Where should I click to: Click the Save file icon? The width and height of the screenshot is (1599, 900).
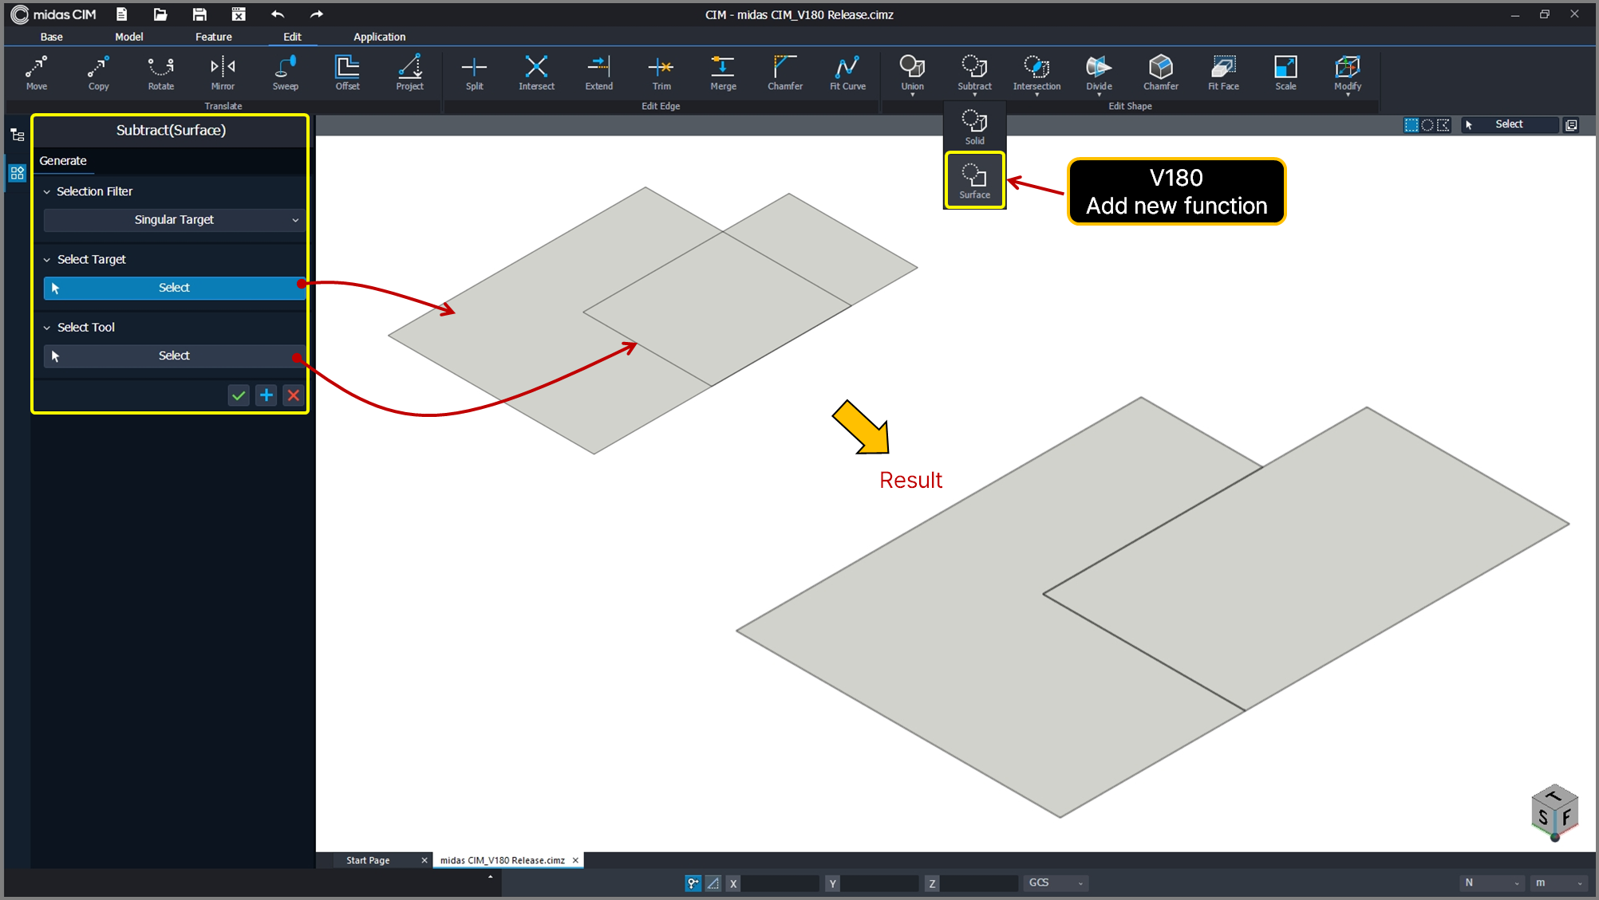tap(199, 14)
